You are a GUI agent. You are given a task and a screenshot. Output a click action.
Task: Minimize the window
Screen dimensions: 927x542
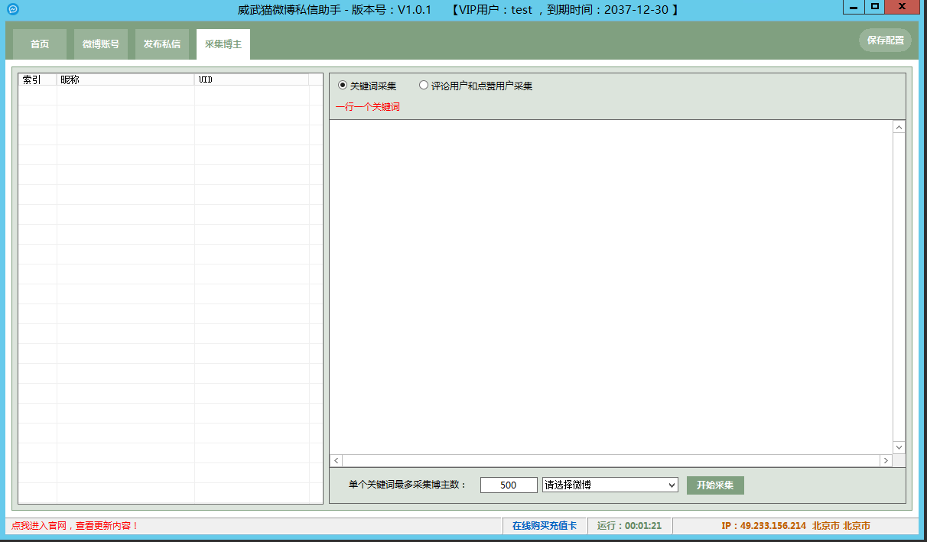point(853,7)
